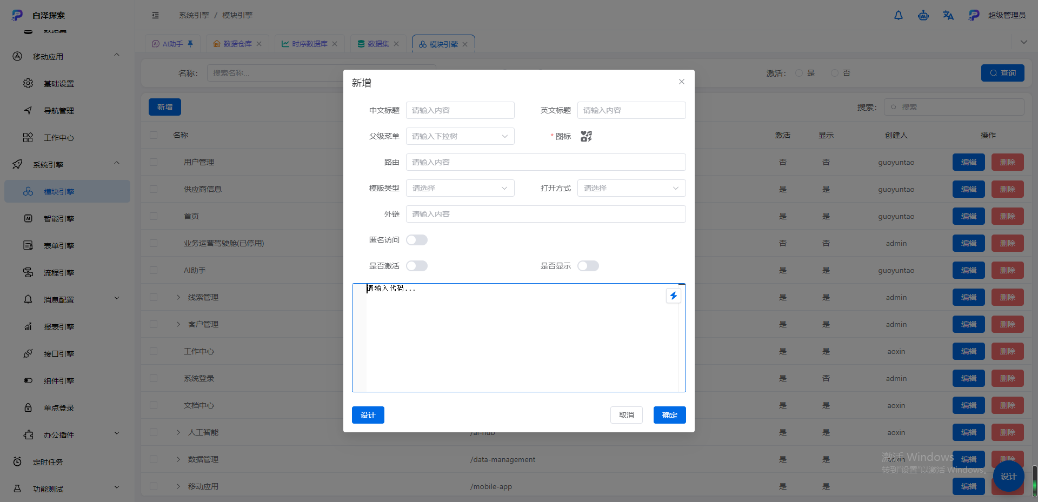The image size is (1038, 502).
Task: Open the icon picker next to 图标
Action: pos(586,136)
